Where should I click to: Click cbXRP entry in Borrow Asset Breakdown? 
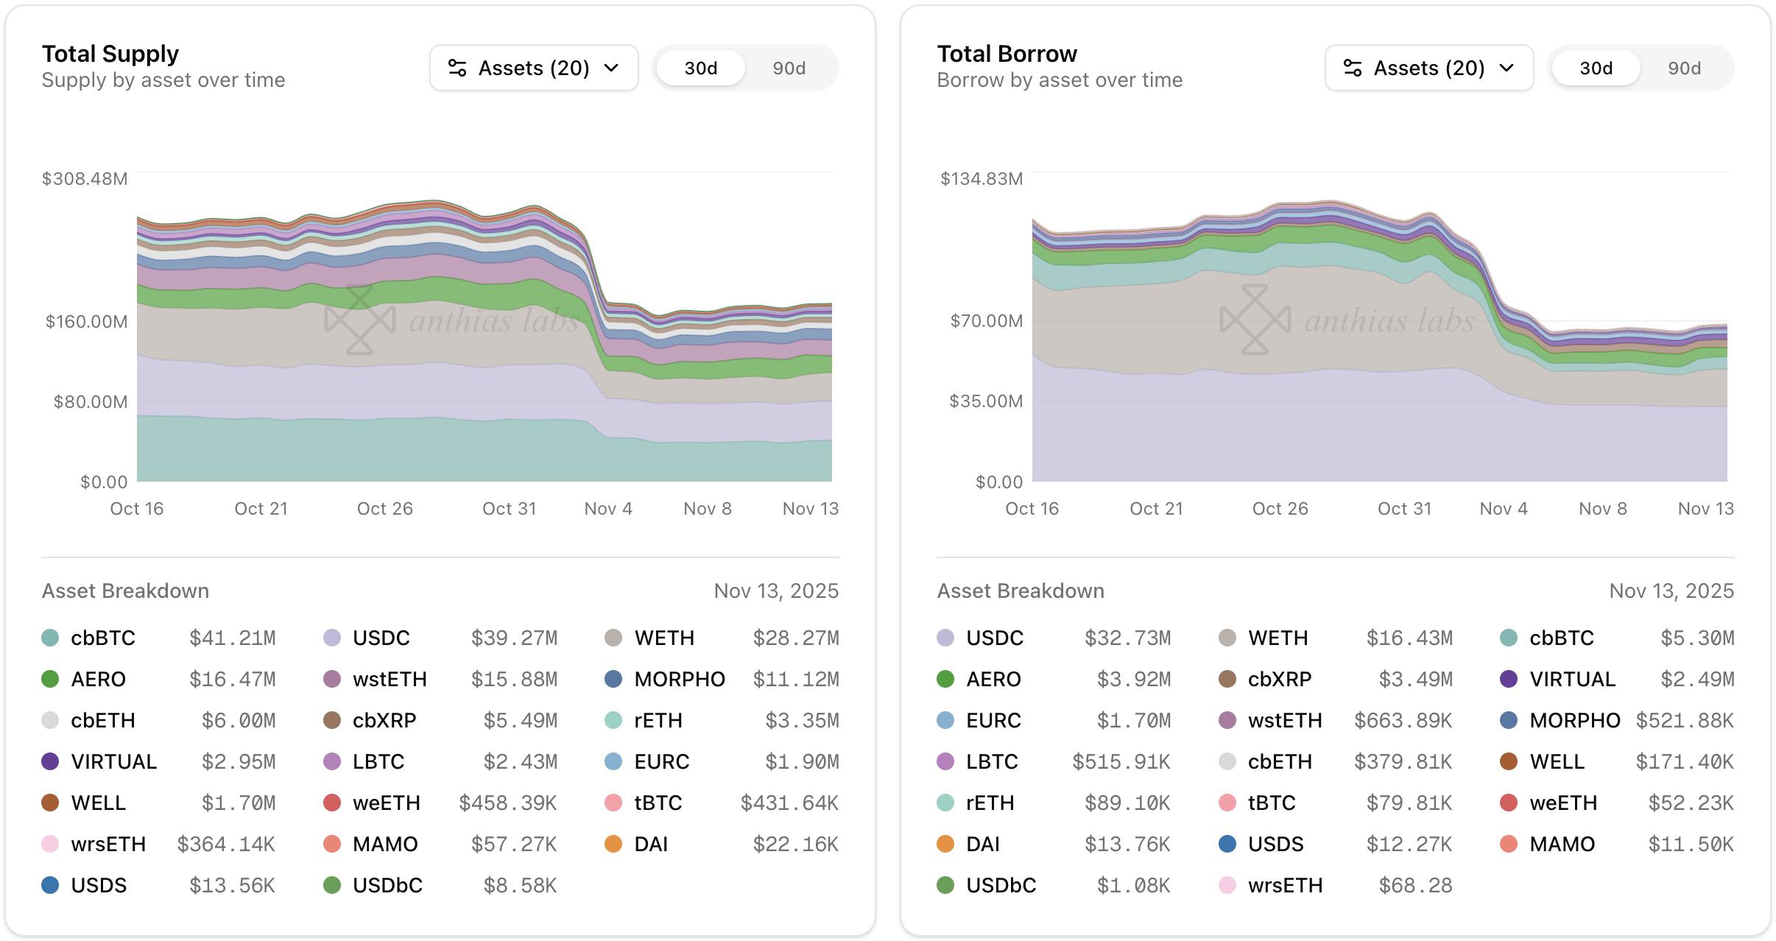pyautogui.click(x=1280, y=679)
